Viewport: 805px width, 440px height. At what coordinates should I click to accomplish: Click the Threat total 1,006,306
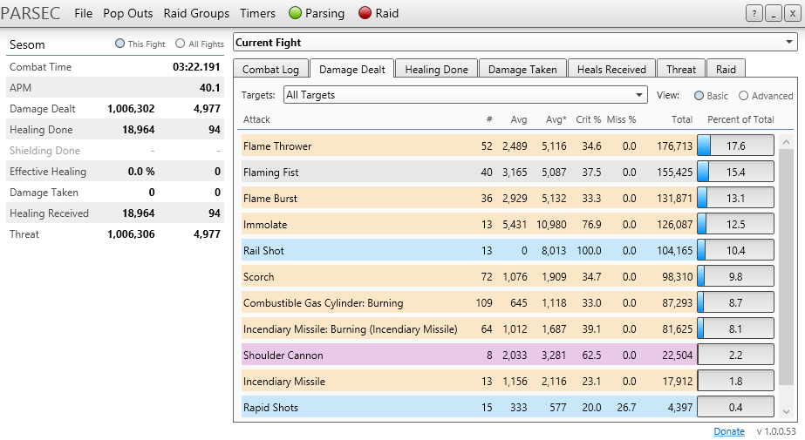131,234
